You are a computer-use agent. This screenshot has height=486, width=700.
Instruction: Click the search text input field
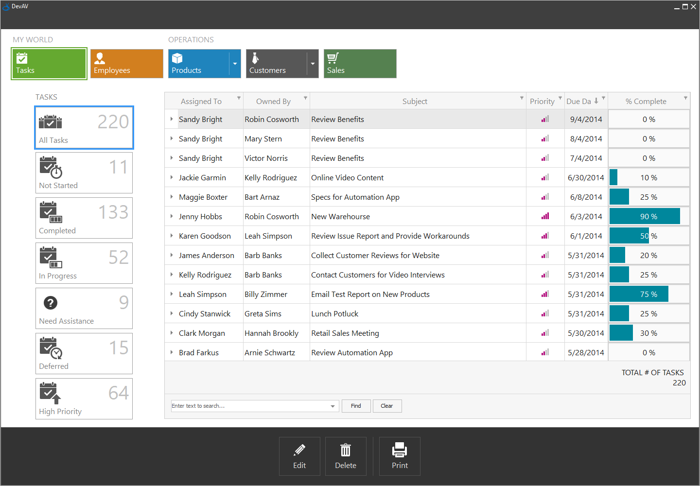point(243,406)
